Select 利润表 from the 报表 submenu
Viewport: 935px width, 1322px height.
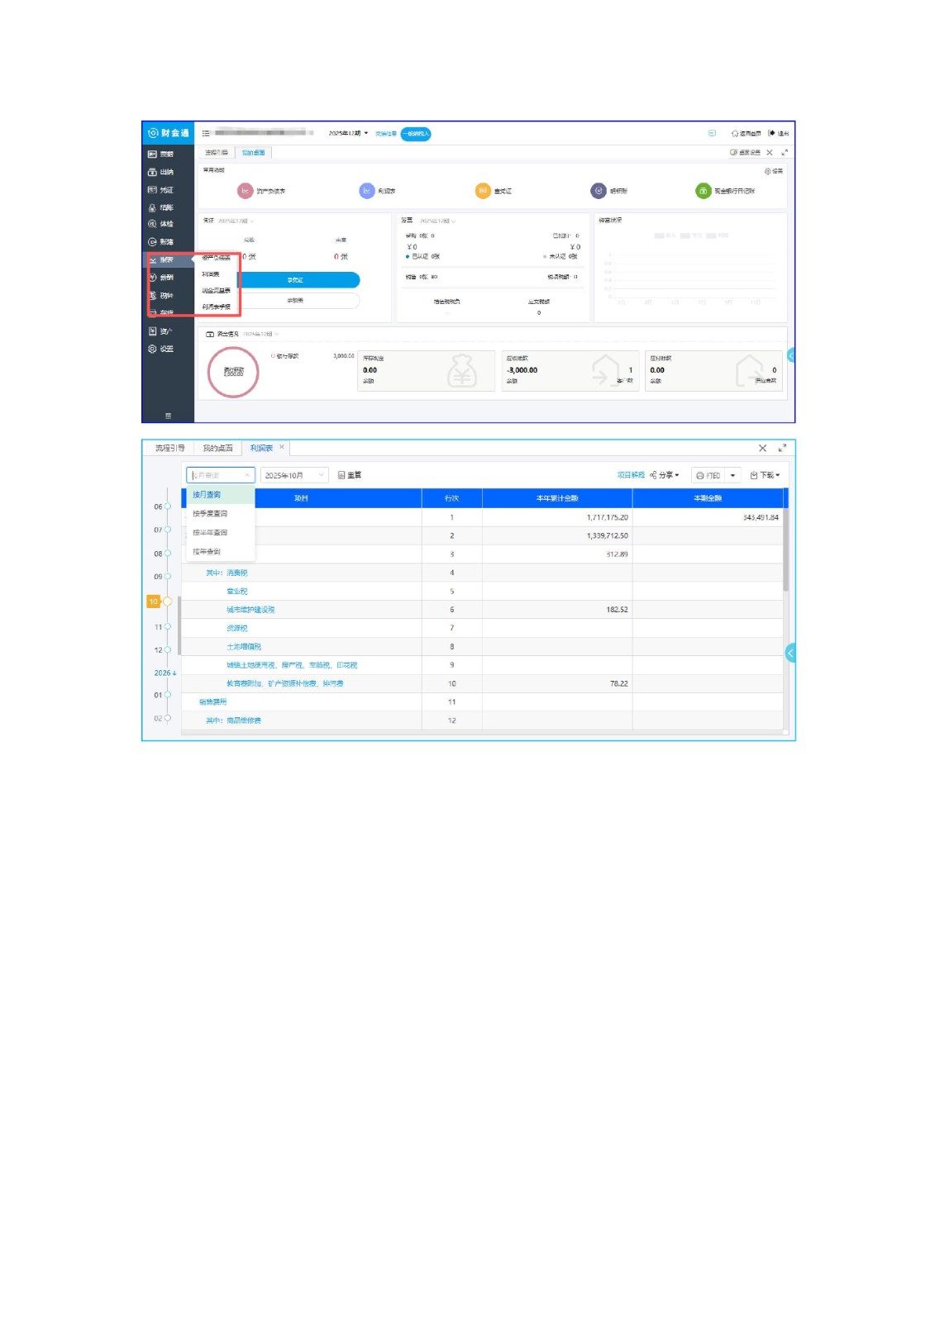211,273
